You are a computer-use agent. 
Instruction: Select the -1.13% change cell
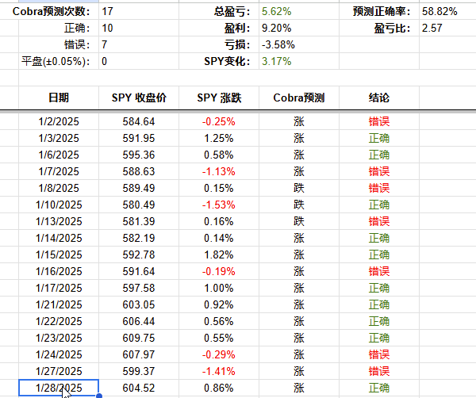coord(219,172)
